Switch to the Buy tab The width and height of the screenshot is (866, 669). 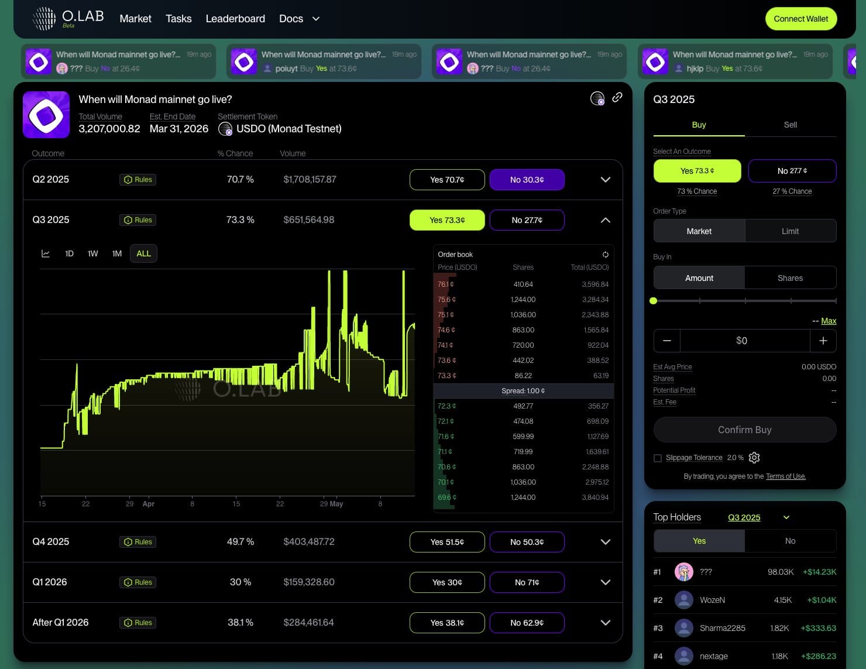pos(699,125)
